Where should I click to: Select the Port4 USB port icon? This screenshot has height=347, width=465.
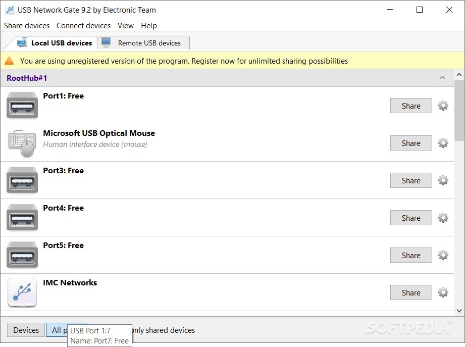click(x=22, y=217)
